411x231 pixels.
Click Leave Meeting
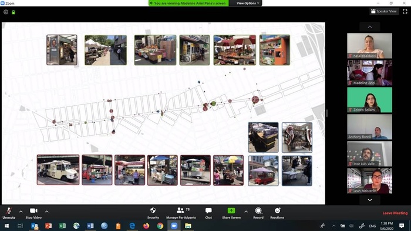395,213
